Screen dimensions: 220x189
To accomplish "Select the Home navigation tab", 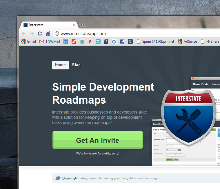I will point(60,65).
